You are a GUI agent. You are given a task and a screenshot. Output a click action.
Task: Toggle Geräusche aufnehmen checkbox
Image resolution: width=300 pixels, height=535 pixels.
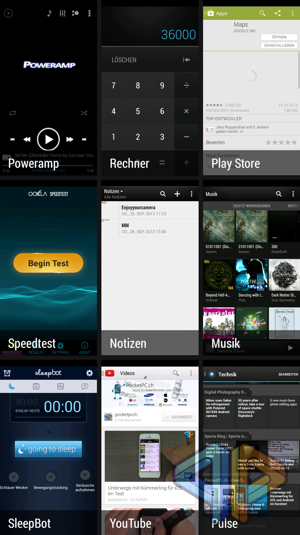(x=85, y=475)
